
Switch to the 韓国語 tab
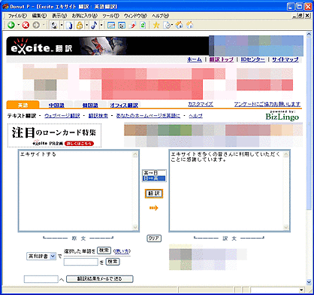tap(90, 105)
